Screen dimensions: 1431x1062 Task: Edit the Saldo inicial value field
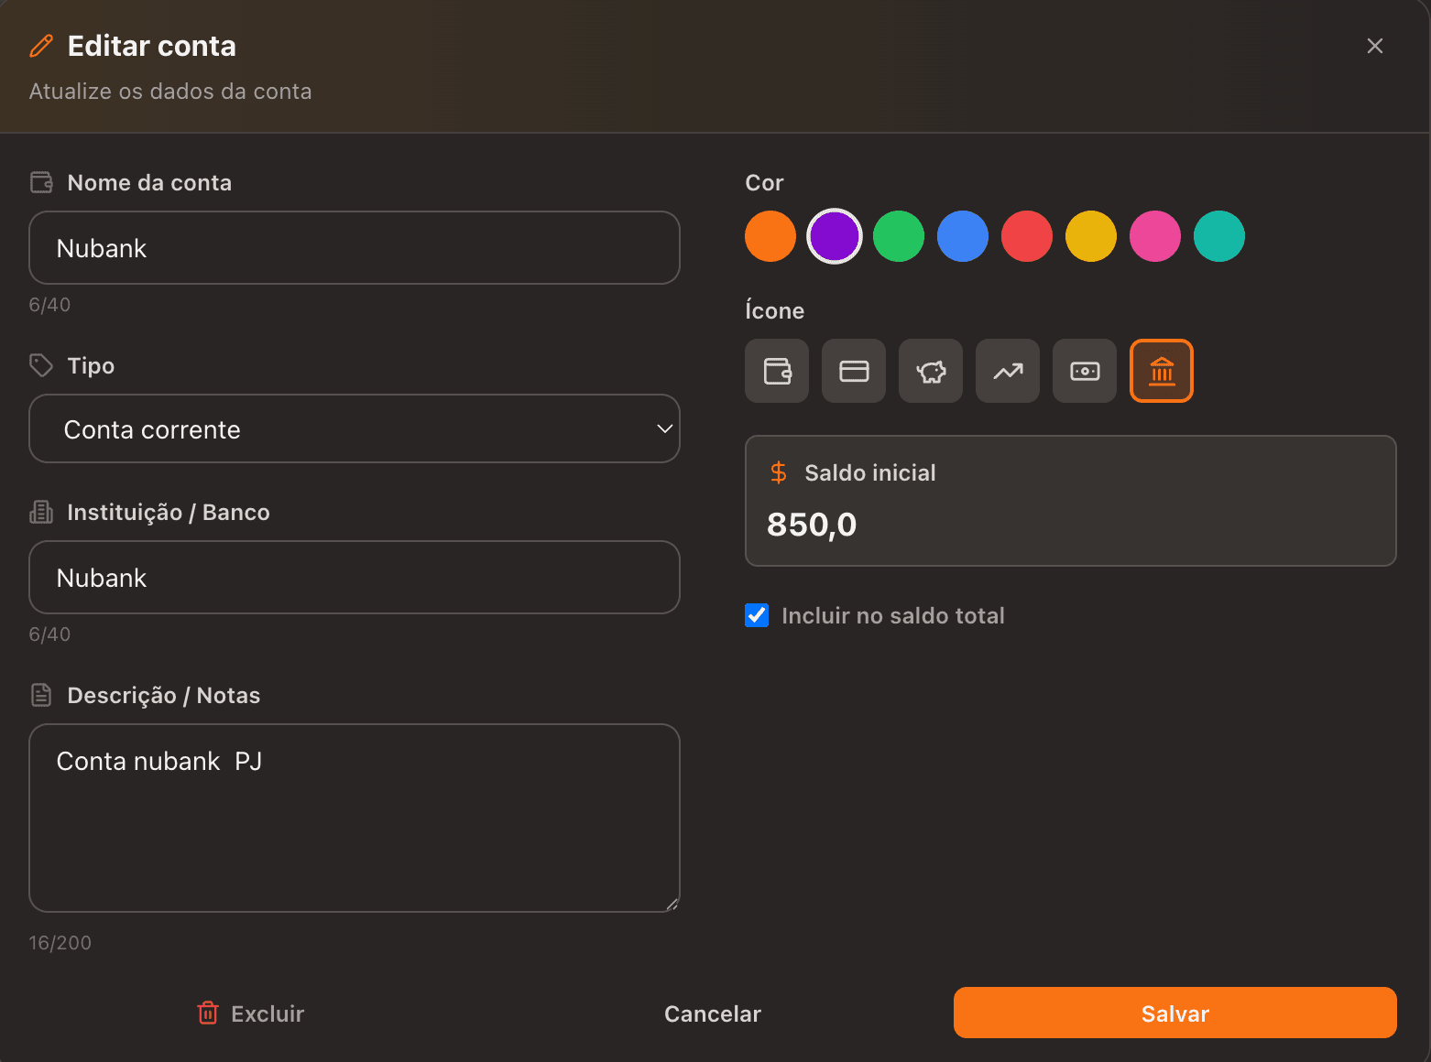pos(1070,525)
